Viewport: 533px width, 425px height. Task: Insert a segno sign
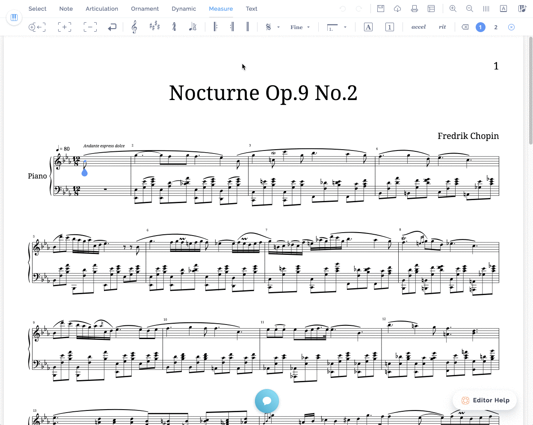point(268,27)
